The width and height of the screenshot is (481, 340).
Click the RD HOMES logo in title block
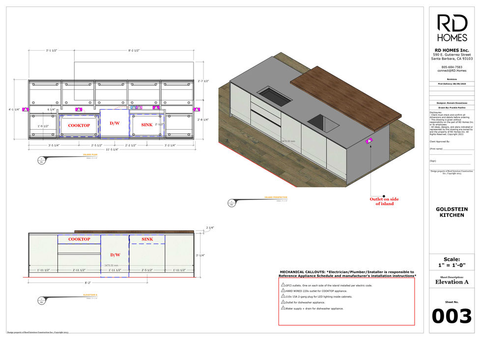[452, 28]
